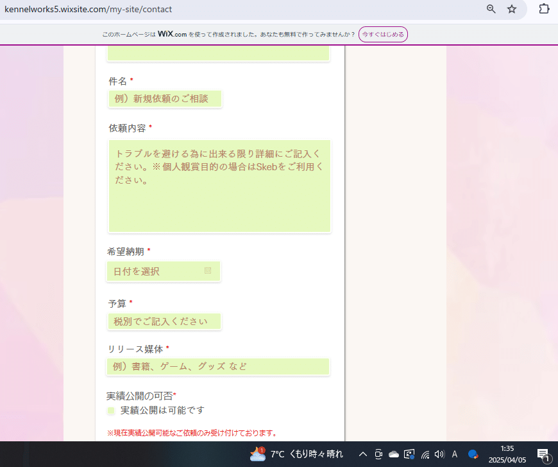Click the 希望納期 label text
This screenshot has width=558, height=467.
coord(126,252)
